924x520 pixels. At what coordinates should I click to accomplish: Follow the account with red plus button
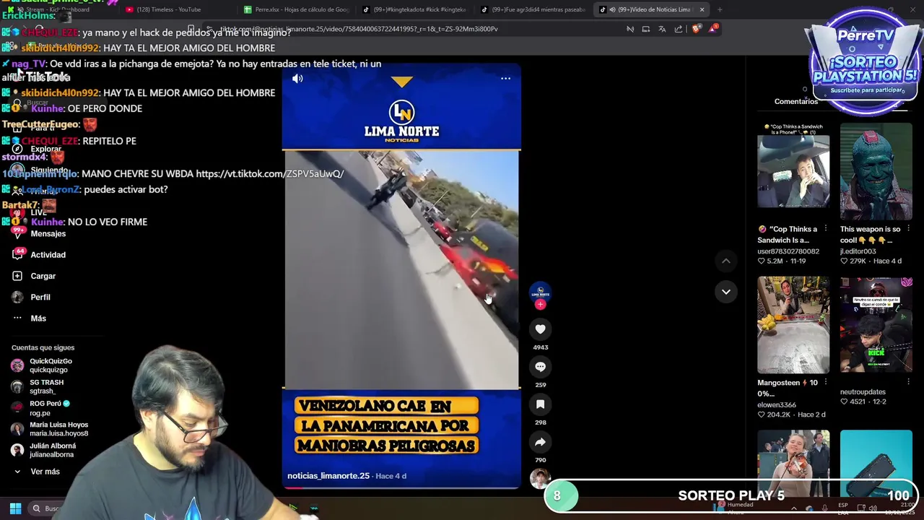coord(540,305)
